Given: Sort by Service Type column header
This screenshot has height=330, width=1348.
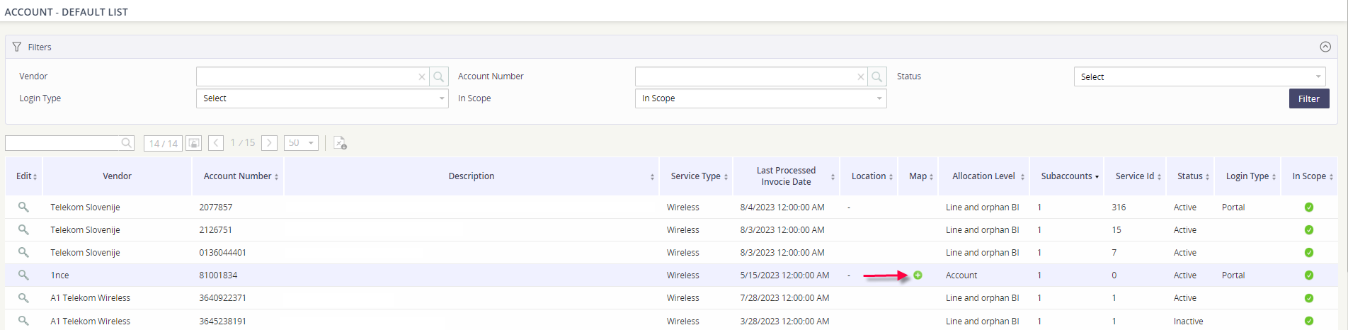Looking at the screenshot, I should point(696,176).
